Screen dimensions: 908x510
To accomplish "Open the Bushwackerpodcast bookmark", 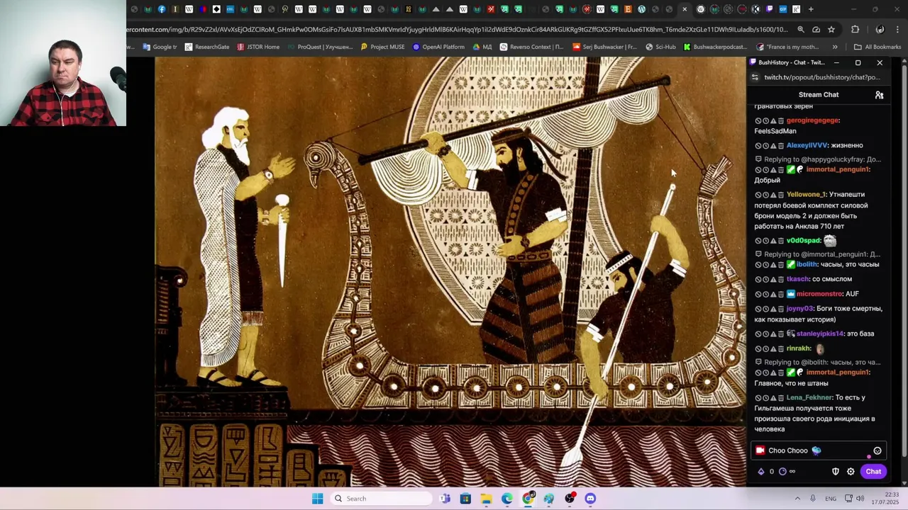I will pos(715,47).
